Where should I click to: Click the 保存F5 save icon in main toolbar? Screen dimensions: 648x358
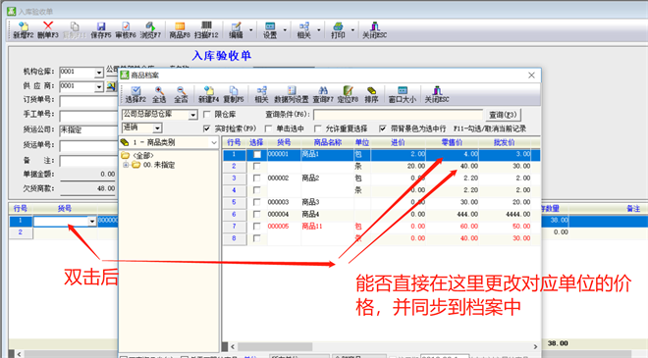[101, 30]
